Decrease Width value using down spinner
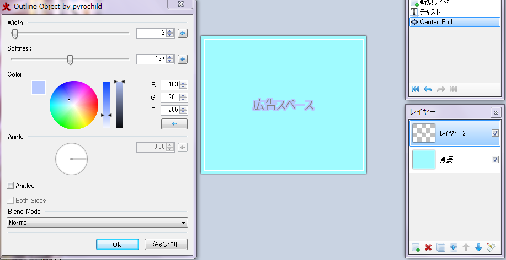 click(170, 35)
